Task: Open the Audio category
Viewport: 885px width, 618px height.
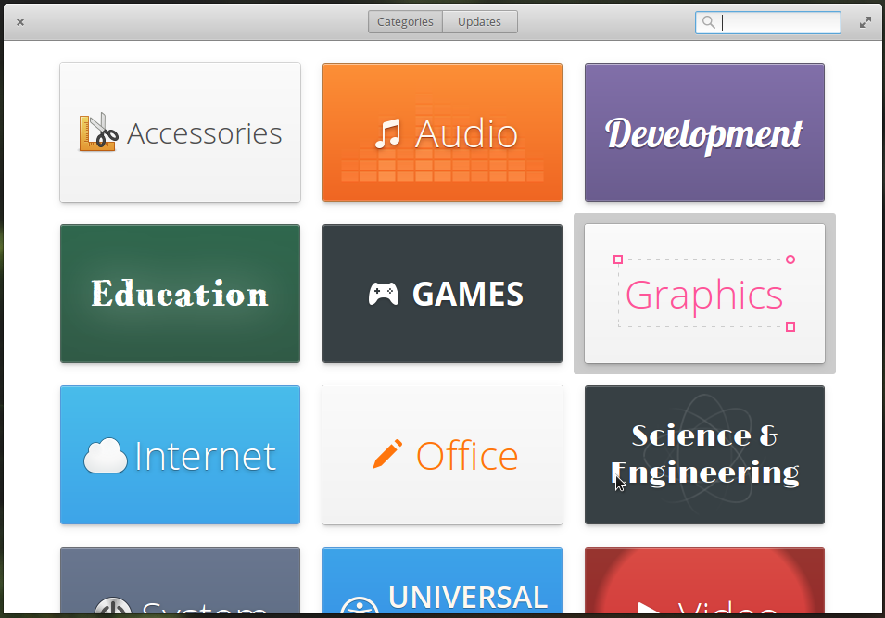Action: coord(442,132)
